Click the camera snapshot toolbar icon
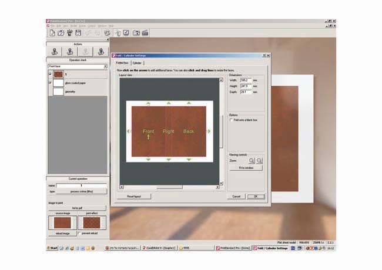The height and width of the screenshot is (270, 382). click(136, 33)
